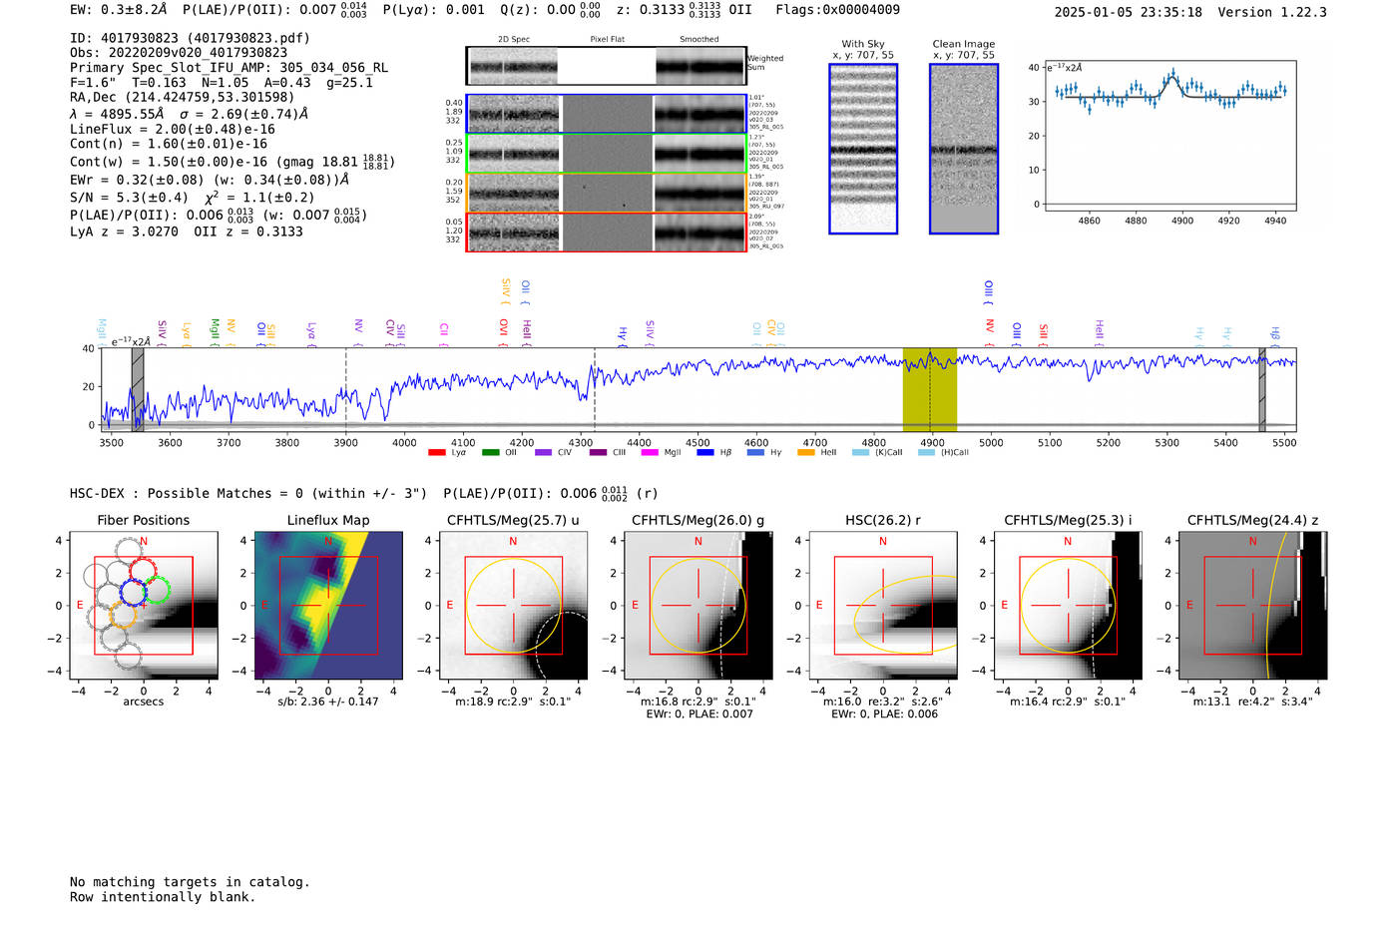
Task: Click the Flags:0x00004009 header text
Action: 838,10
